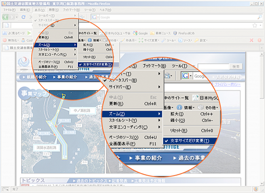Screen dimensions: 265x193
Task: Click the Google bookmark icon in bookmarks bar
Action: coord(135,33)
